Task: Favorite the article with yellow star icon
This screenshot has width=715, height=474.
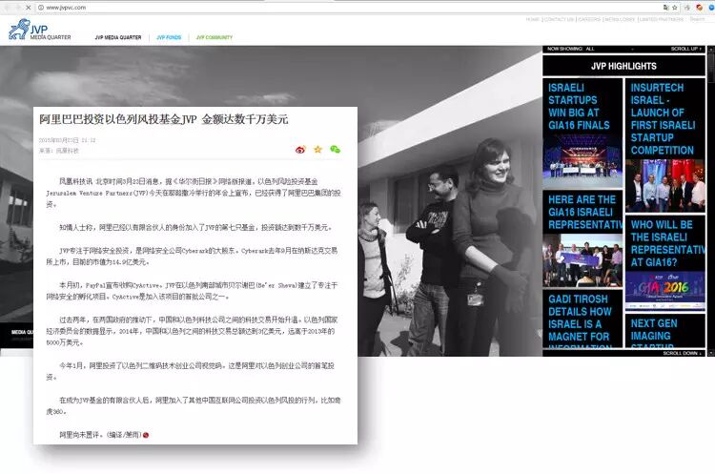Action: [317, 149]
